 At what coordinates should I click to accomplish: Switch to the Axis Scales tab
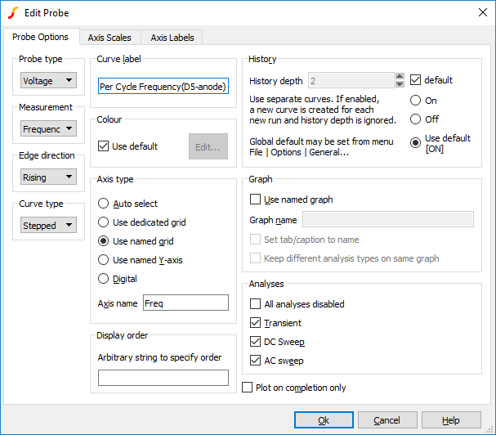click(x=109, y=38)
